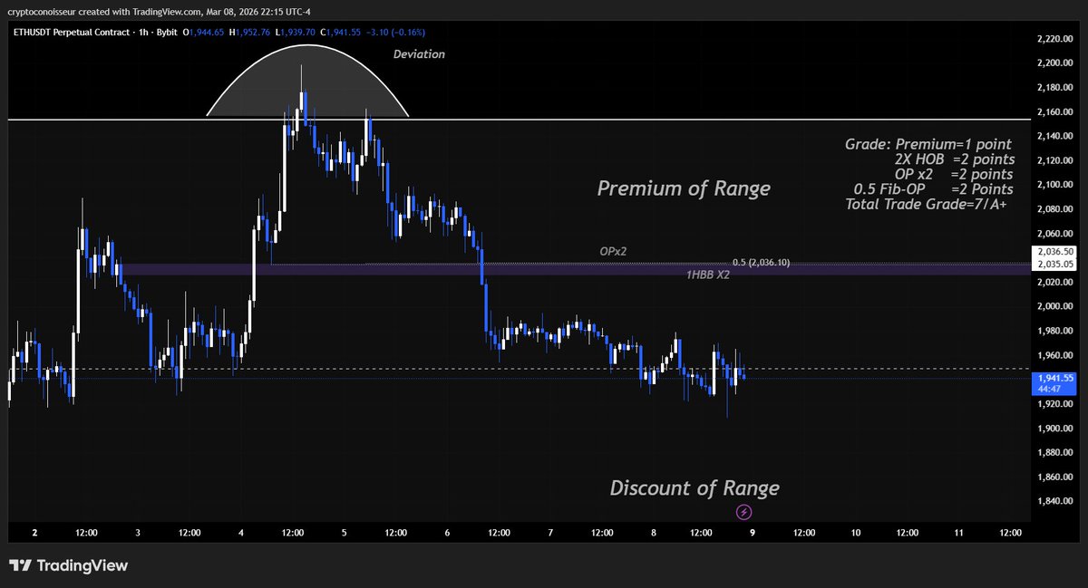Select the Deviation annotation text

[419, 54]
